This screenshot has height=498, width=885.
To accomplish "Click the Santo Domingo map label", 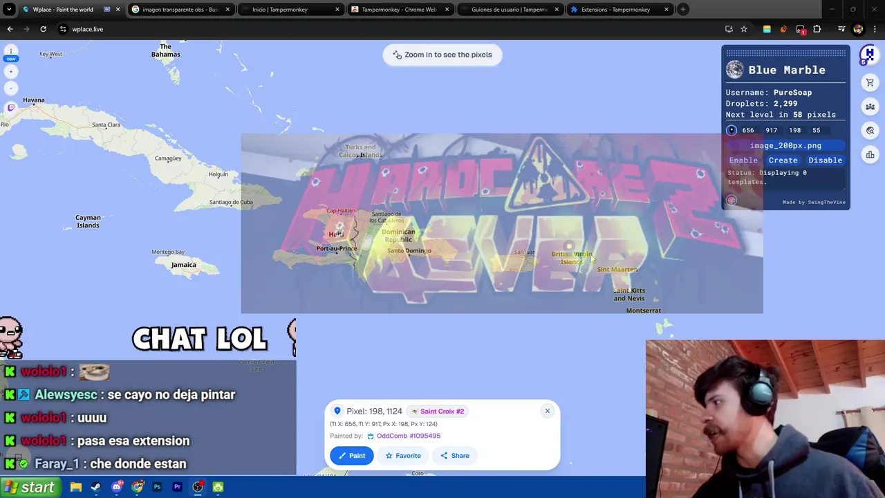I will point(409,250).
